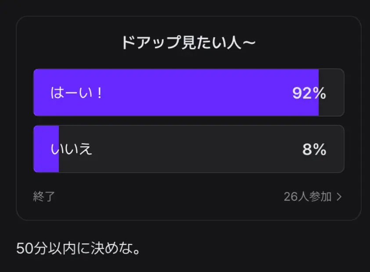The height and width of the screenshot is (272, 370).
Task: Open the 26人参加 participants link
Action: [313, 197]
